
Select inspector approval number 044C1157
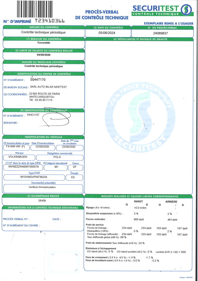click(x=33, y=115)
